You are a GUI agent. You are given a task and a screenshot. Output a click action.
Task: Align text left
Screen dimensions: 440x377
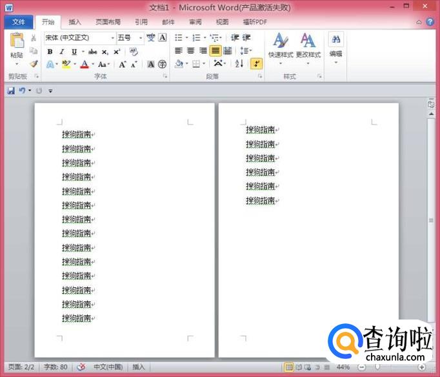tap(179, 51)
